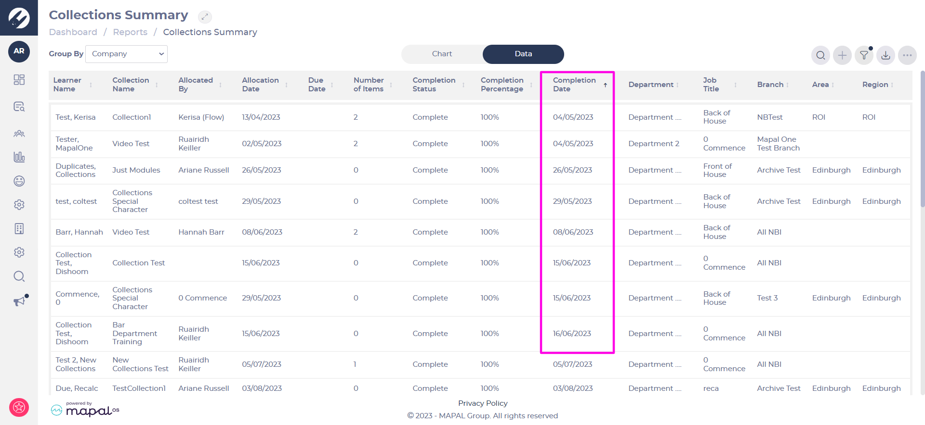Go to Dashboard breadcrumb
This screenshot has height=425, width=925.
[73, 32]
